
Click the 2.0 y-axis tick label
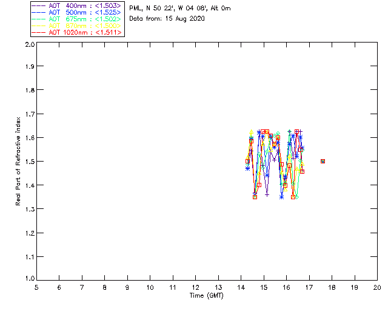29,45
